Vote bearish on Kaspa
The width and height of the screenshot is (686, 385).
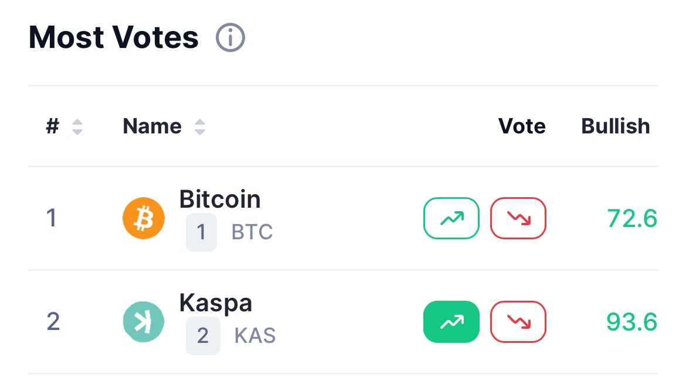click(x=518, y=322)
